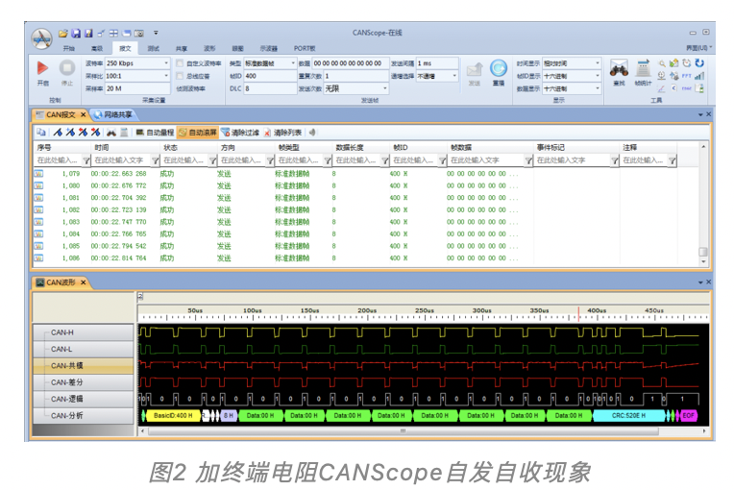Select the CAN-L waveform channel
Screen dimensions: 734x490
coord(84,349)
